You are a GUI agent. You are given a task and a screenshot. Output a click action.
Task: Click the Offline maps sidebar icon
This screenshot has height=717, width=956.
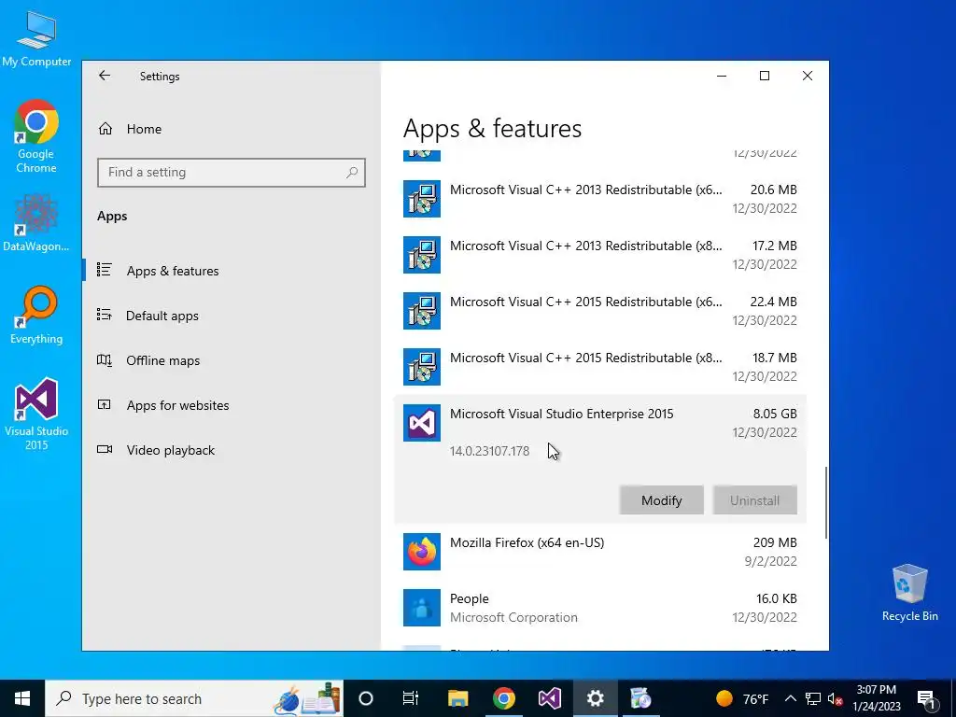[105, 359]
